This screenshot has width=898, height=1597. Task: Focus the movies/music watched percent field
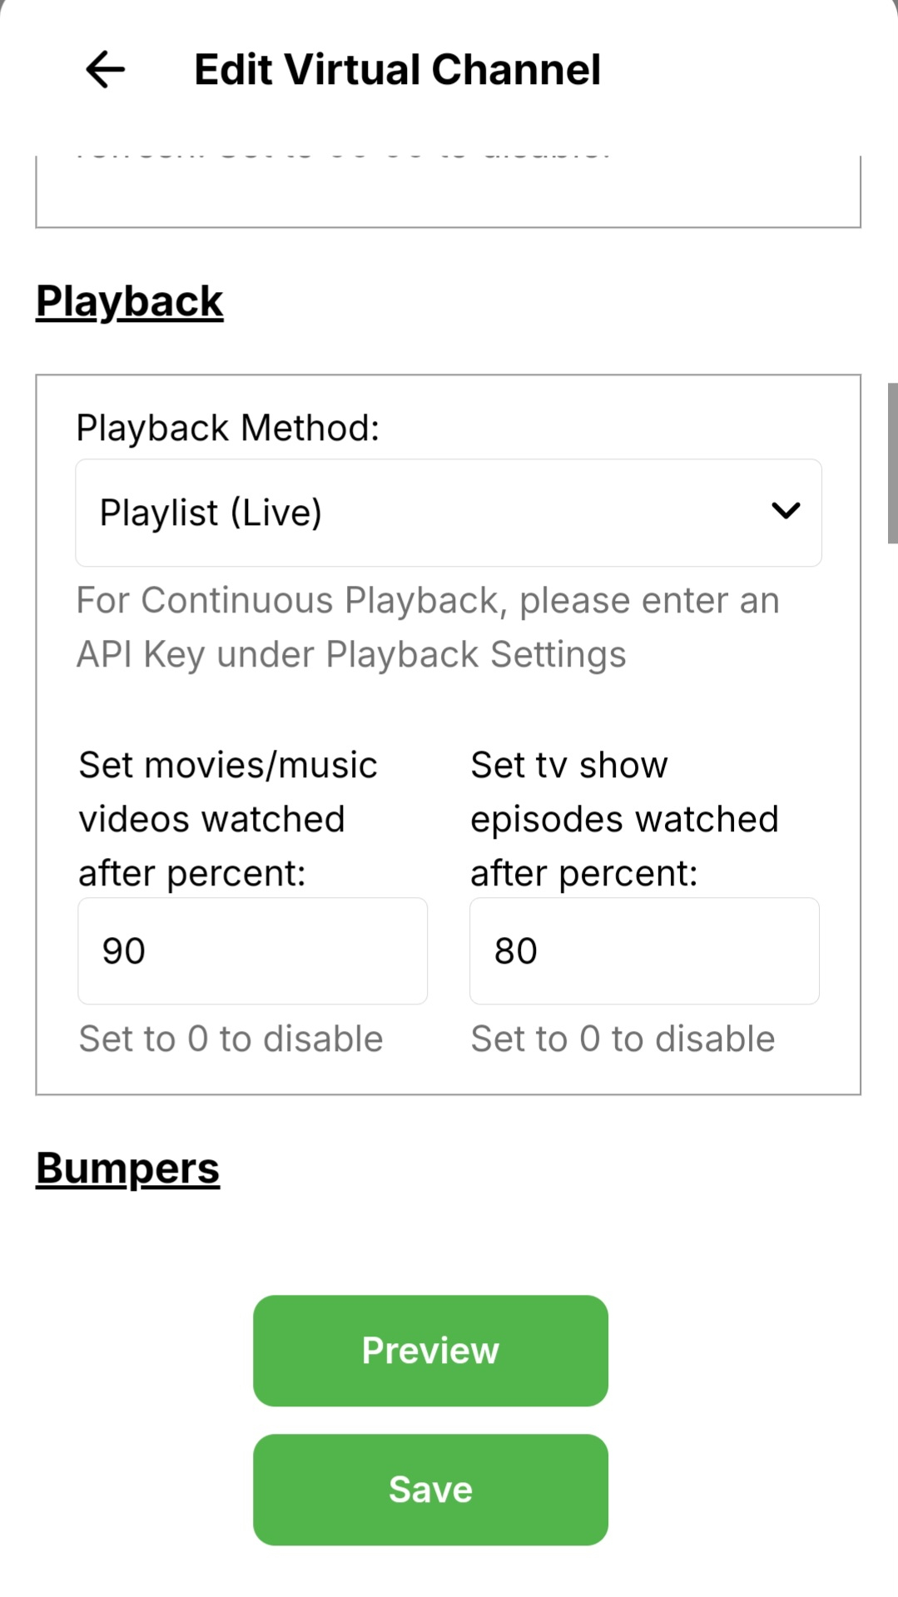tap(252, 950)
